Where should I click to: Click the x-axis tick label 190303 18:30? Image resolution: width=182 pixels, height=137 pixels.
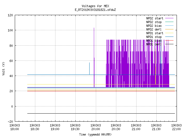coord(35,127)
